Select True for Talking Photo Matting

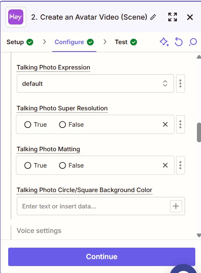click(x=36, y=166)
